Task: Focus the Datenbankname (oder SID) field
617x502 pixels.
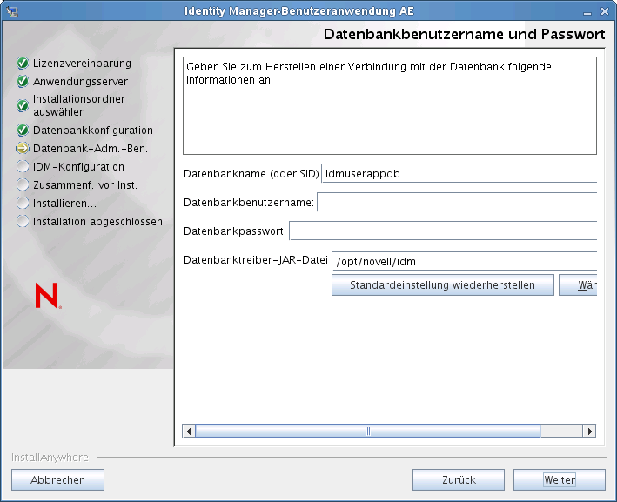Action: (459, 173)
